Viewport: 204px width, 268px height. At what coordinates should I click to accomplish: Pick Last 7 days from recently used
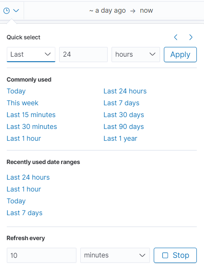click(x=24, y=213)
